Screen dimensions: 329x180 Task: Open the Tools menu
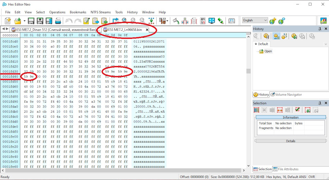[x=119, y=12]
